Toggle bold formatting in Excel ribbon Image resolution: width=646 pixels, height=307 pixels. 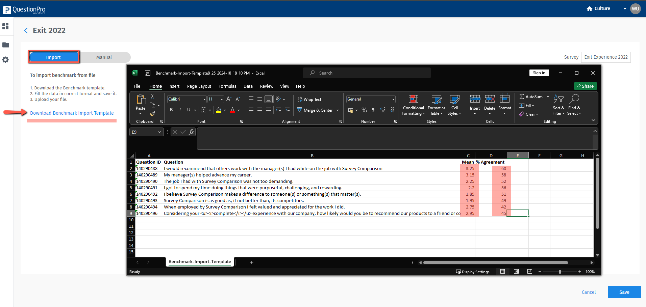171,110
